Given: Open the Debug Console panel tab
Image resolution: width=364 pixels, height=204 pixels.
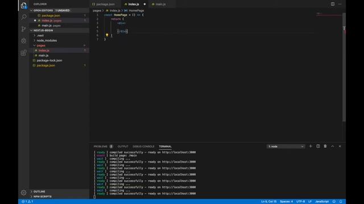Looking at the screenshot, I should (143, 146).
